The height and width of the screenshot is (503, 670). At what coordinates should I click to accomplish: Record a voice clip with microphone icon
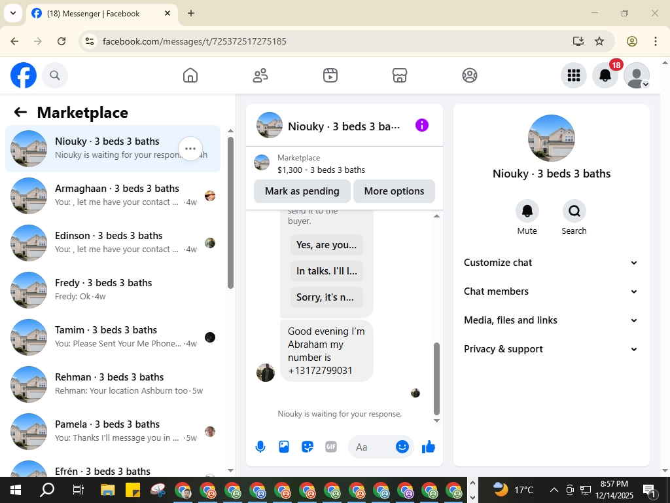click(260, 447)
